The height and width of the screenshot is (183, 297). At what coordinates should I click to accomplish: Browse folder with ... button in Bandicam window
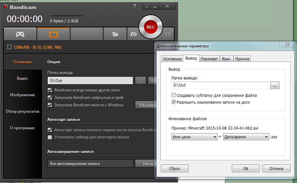tap(140, 81)
